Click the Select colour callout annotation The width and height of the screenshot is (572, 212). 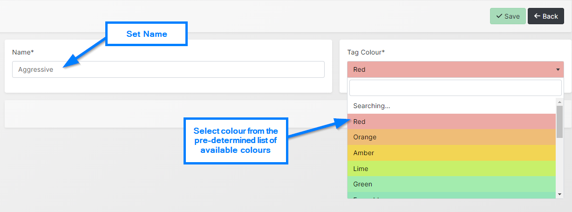(236, 140)
